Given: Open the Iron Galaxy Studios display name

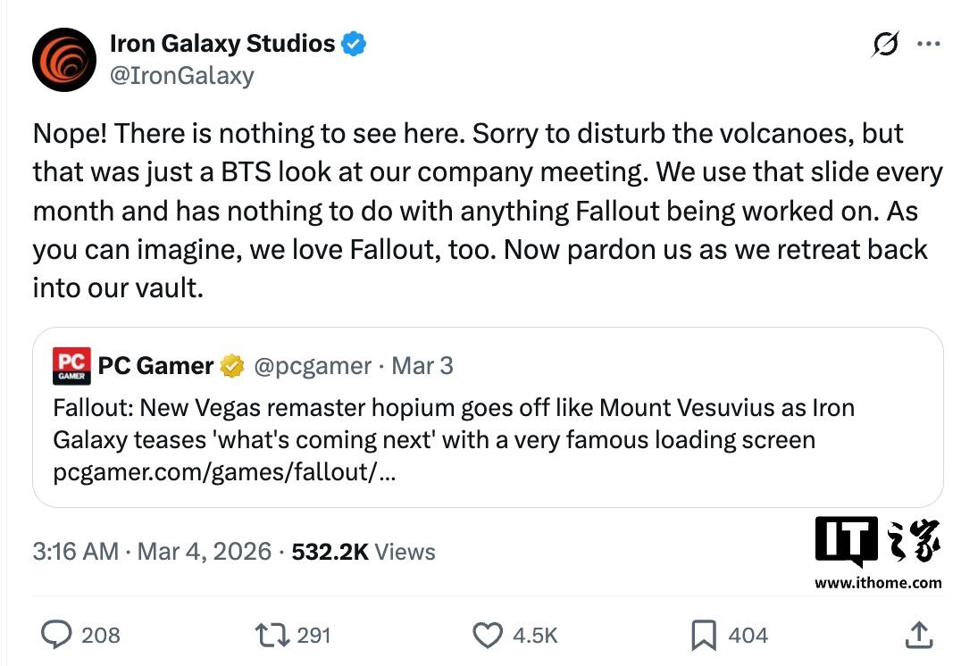Looking at the screenshot, I should (x=221, y=43).
